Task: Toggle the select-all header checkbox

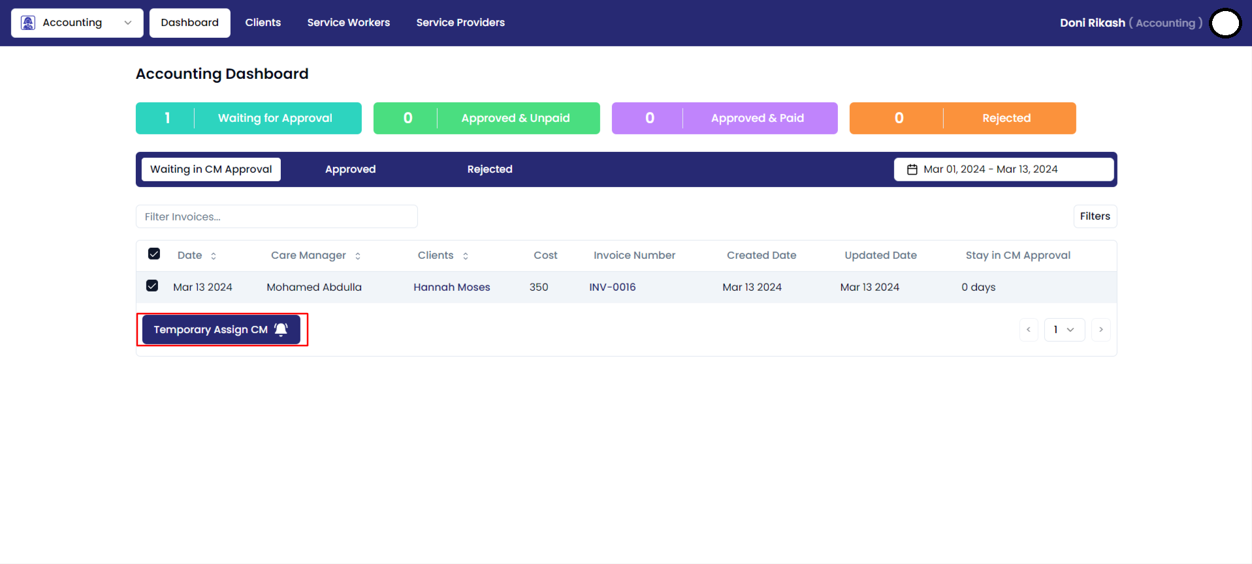Action: [x=154, y=254]
